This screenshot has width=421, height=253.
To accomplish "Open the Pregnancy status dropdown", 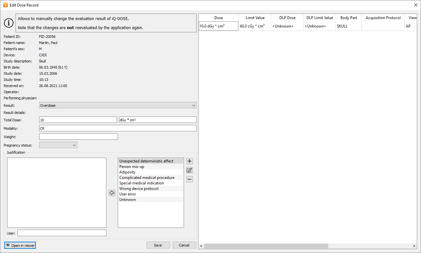I will (x=58, y=145).
